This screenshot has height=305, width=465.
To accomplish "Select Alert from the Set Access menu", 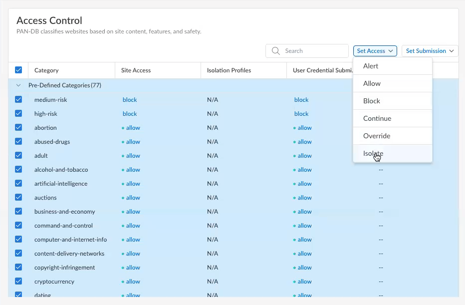I will click(x=371, y=66).
